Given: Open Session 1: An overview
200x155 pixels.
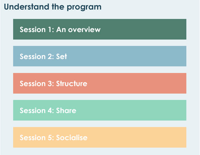Looking at the screenshot, I should 99,29.
